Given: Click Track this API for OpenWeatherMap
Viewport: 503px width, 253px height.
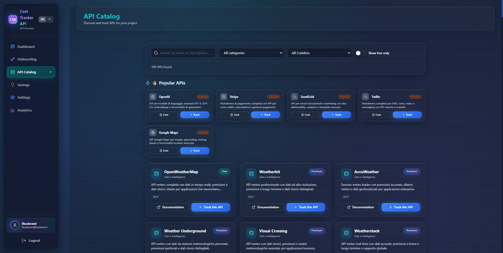Looking at the screenshot, I should point(210,207).
